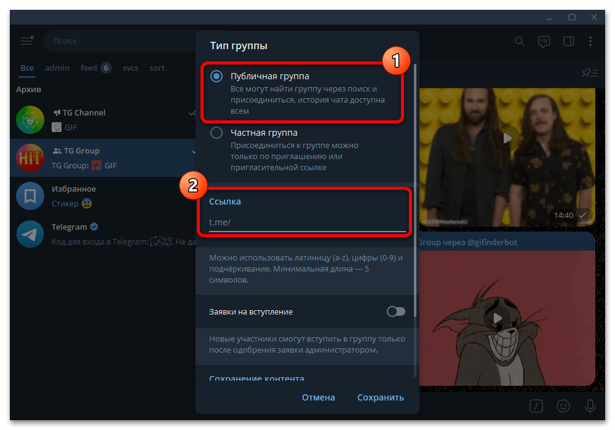The width and height of the screenshot is (615, 430).
Task: Open Saved Messages bookmark avatar
Action: click(30, 196)
